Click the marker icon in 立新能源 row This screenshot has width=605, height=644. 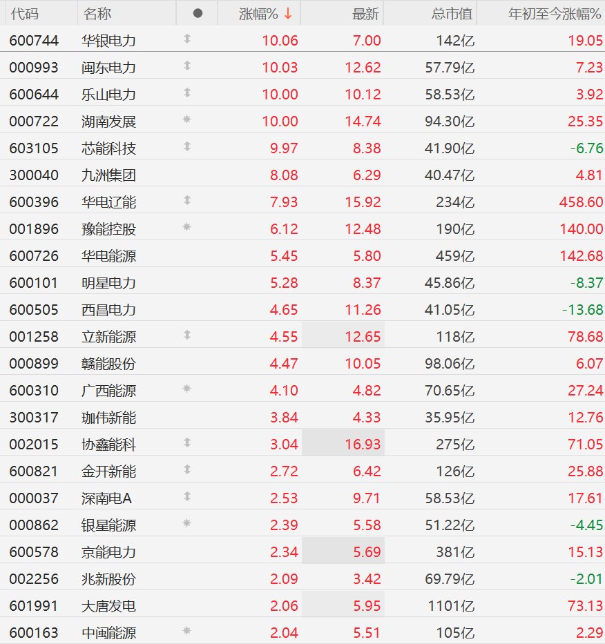pyautogui.click(x=187, y=335)
